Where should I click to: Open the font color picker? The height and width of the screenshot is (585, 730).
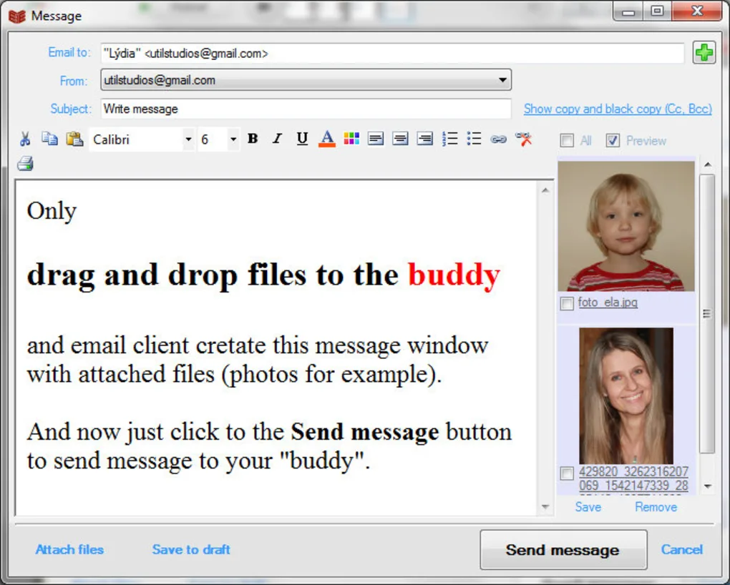click(326, 139)
